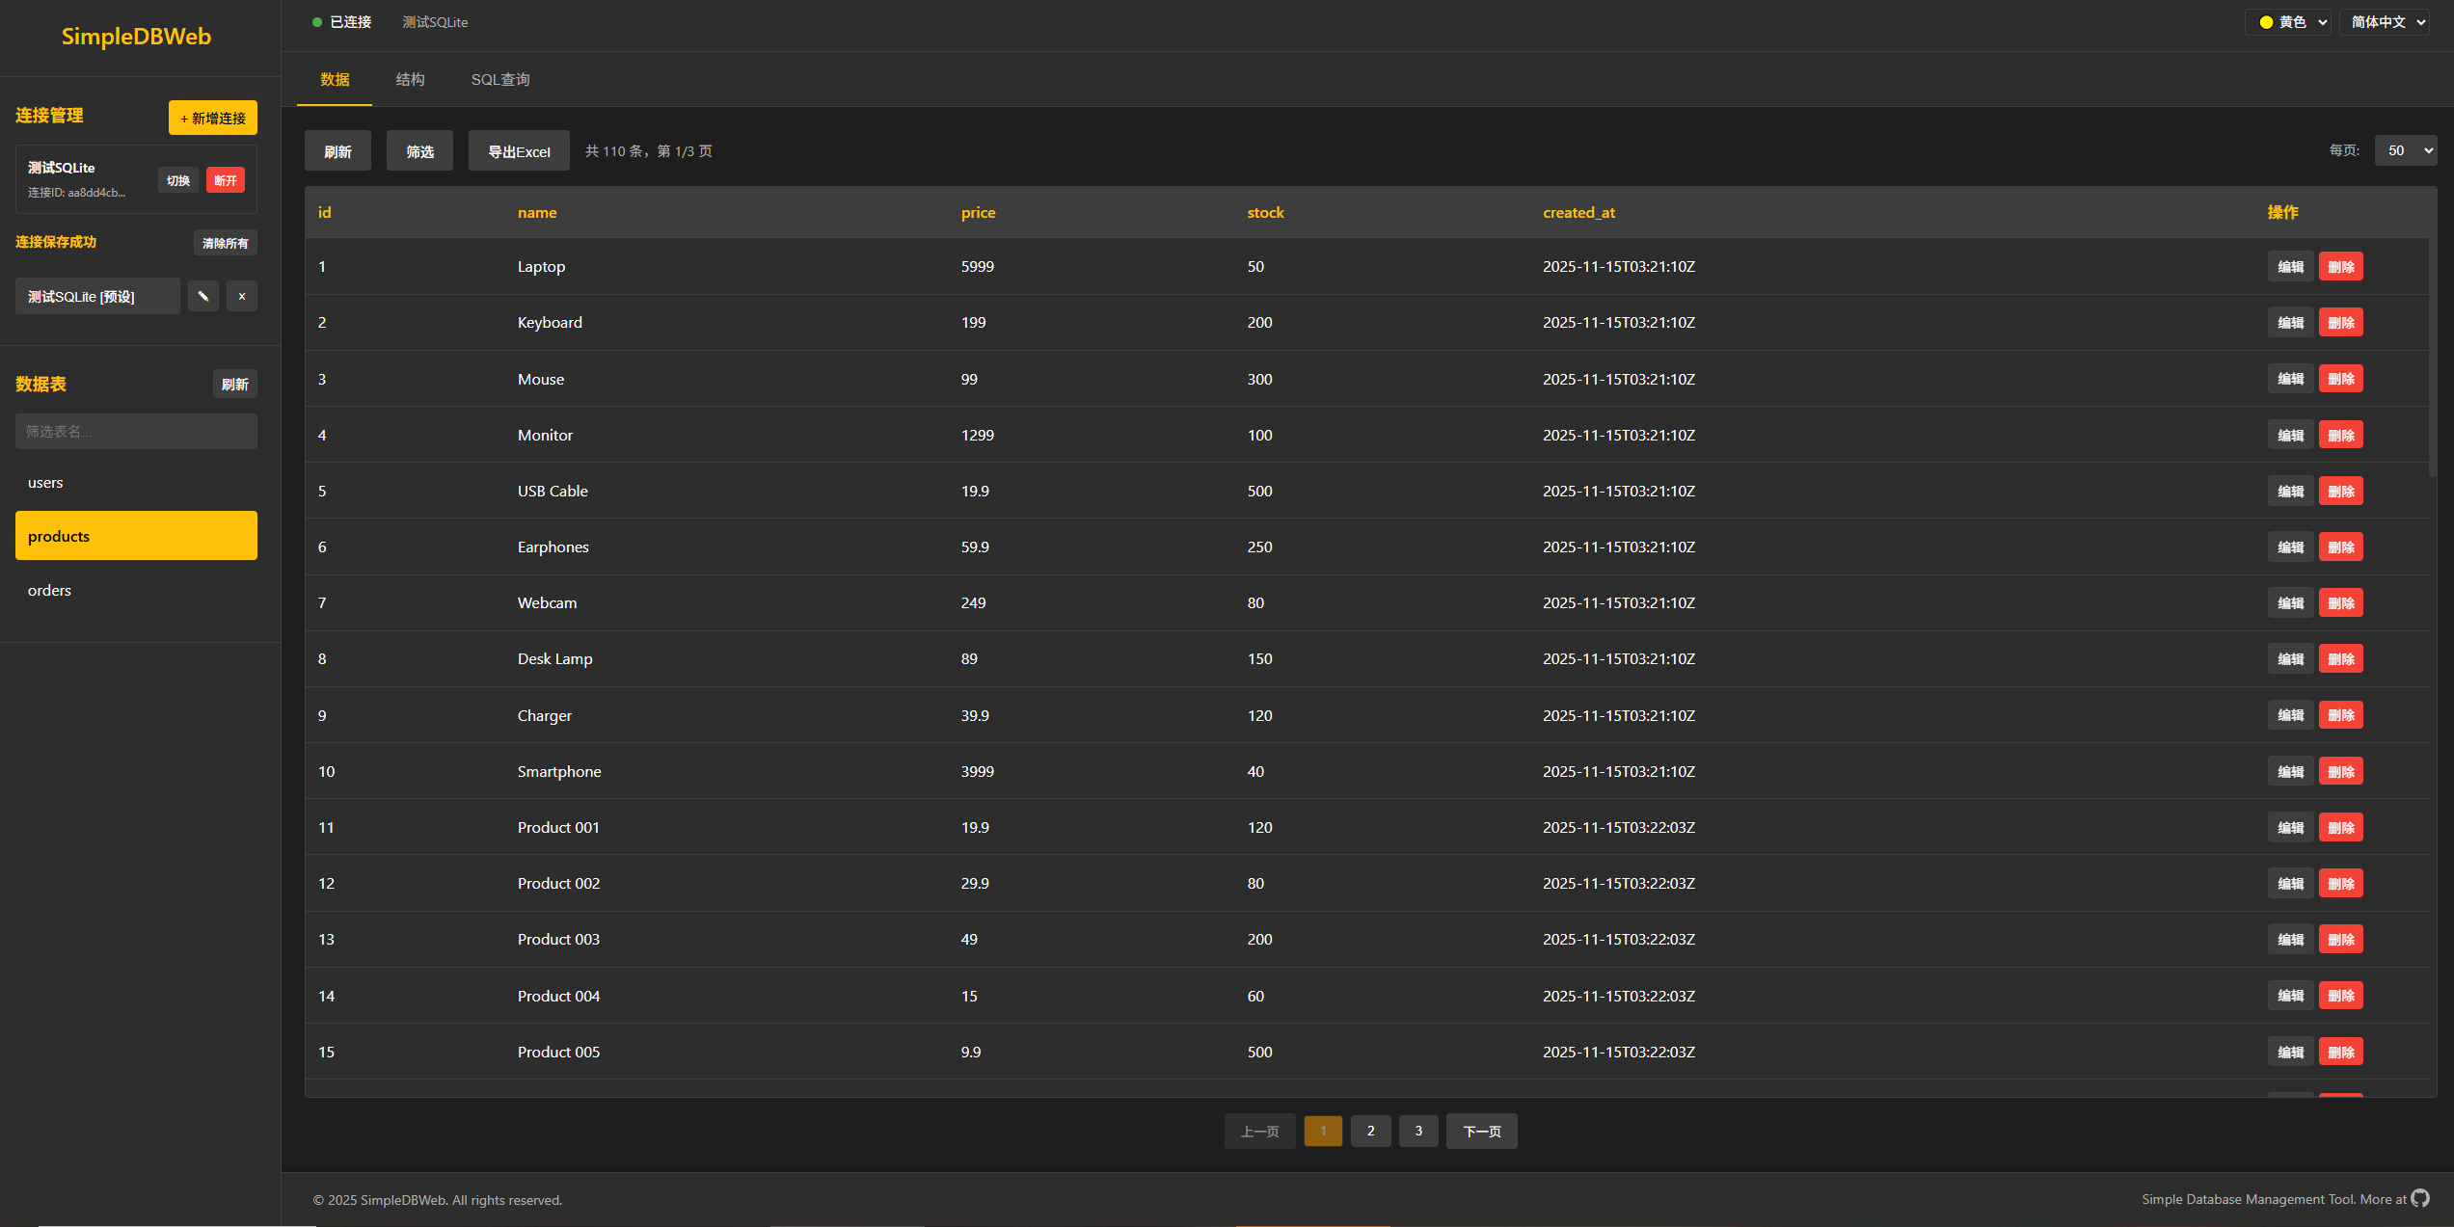The width and height of the screenshot is (2454, 1227).
Task: Click the + 新增连接 button
Action: pyautogui.click(x=213, y=118)
